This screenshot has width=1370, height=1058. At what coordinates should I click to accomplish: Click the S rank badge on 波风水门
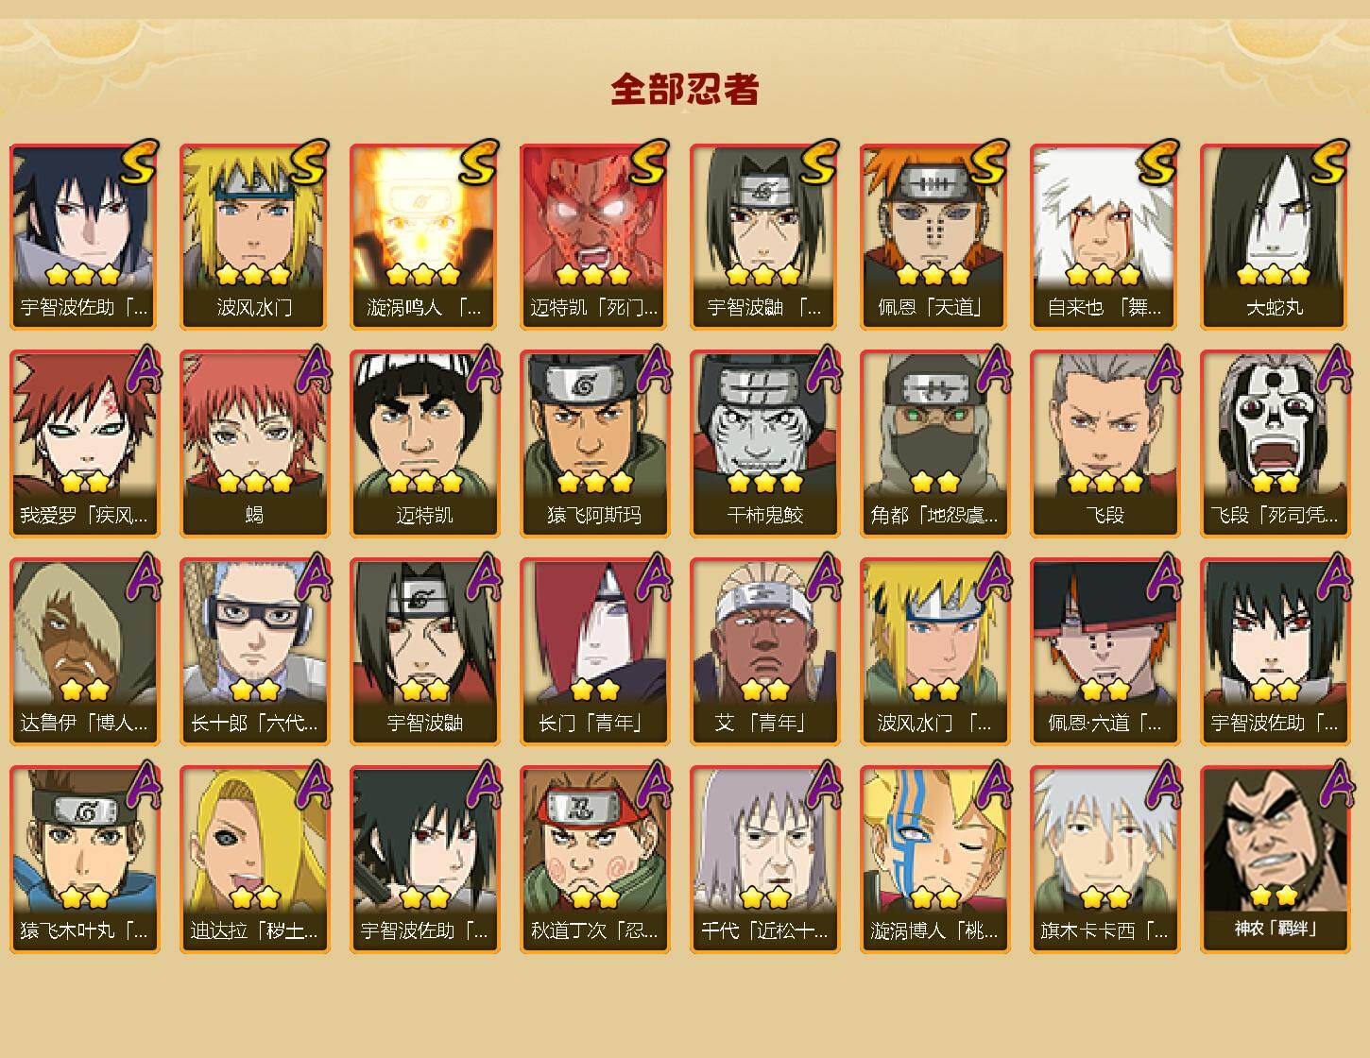click(x=307, y=162)
